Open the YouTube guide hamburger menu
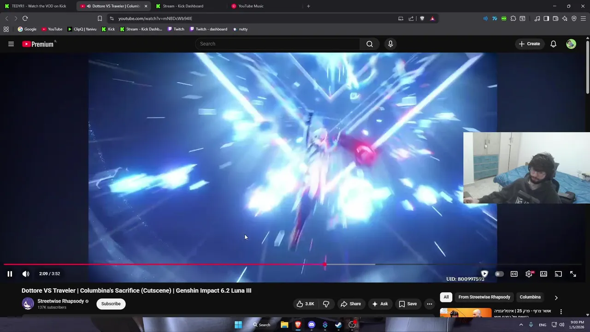 tap(11, 44)
